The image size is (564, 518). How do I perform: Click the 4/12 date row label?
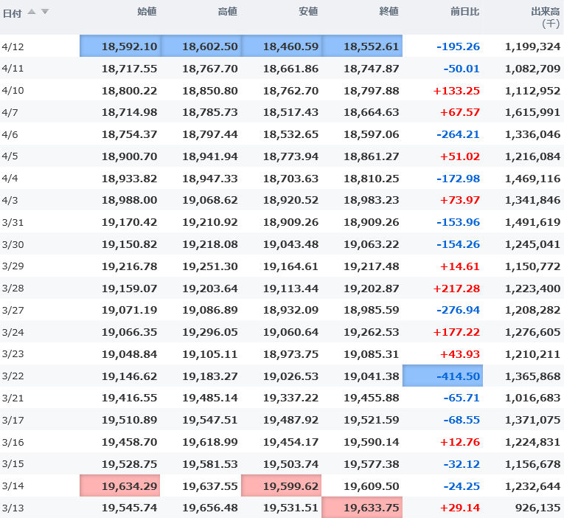point(13,46)
